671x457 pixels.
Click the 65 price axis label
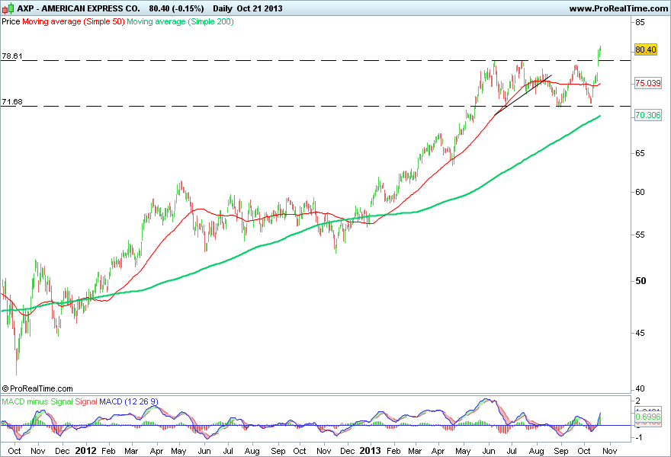(x=640, y=153)
